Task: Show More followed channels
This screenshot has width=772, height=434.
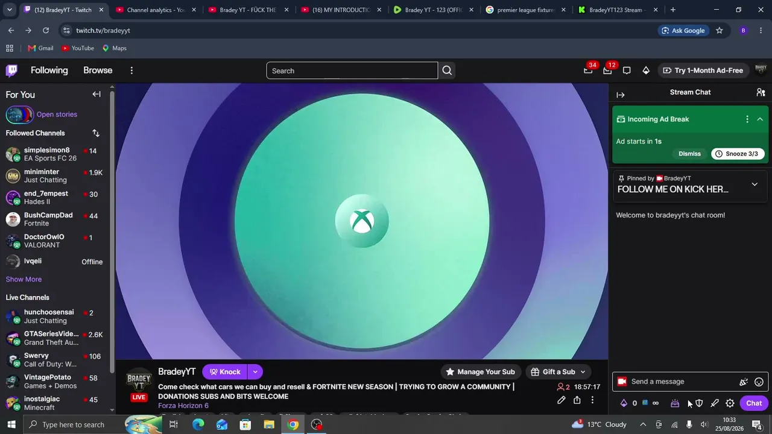Action: 24,279
